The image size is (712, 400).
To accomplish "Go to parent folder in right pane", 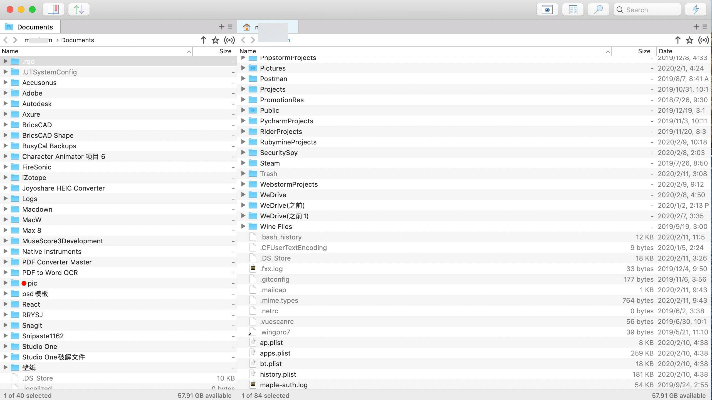I will point(678,40).
